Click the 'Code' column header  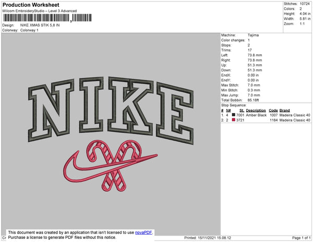click(x=273, y=111)
